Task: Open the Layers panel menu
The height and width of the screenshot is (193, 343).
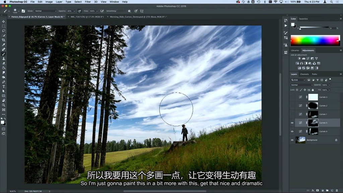Action: [341, 74]
